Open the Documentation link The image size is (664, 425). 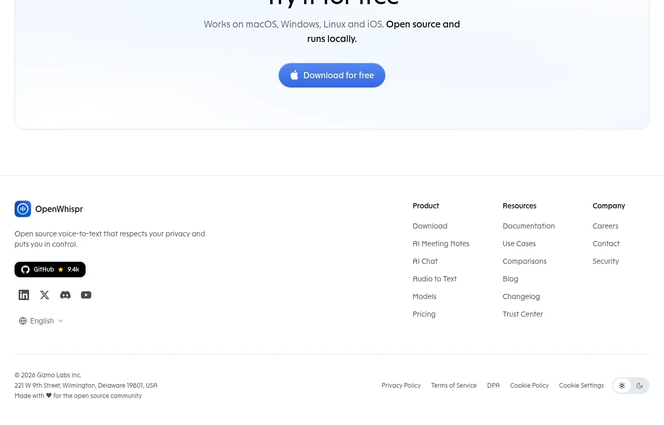[x=529, y=226]
